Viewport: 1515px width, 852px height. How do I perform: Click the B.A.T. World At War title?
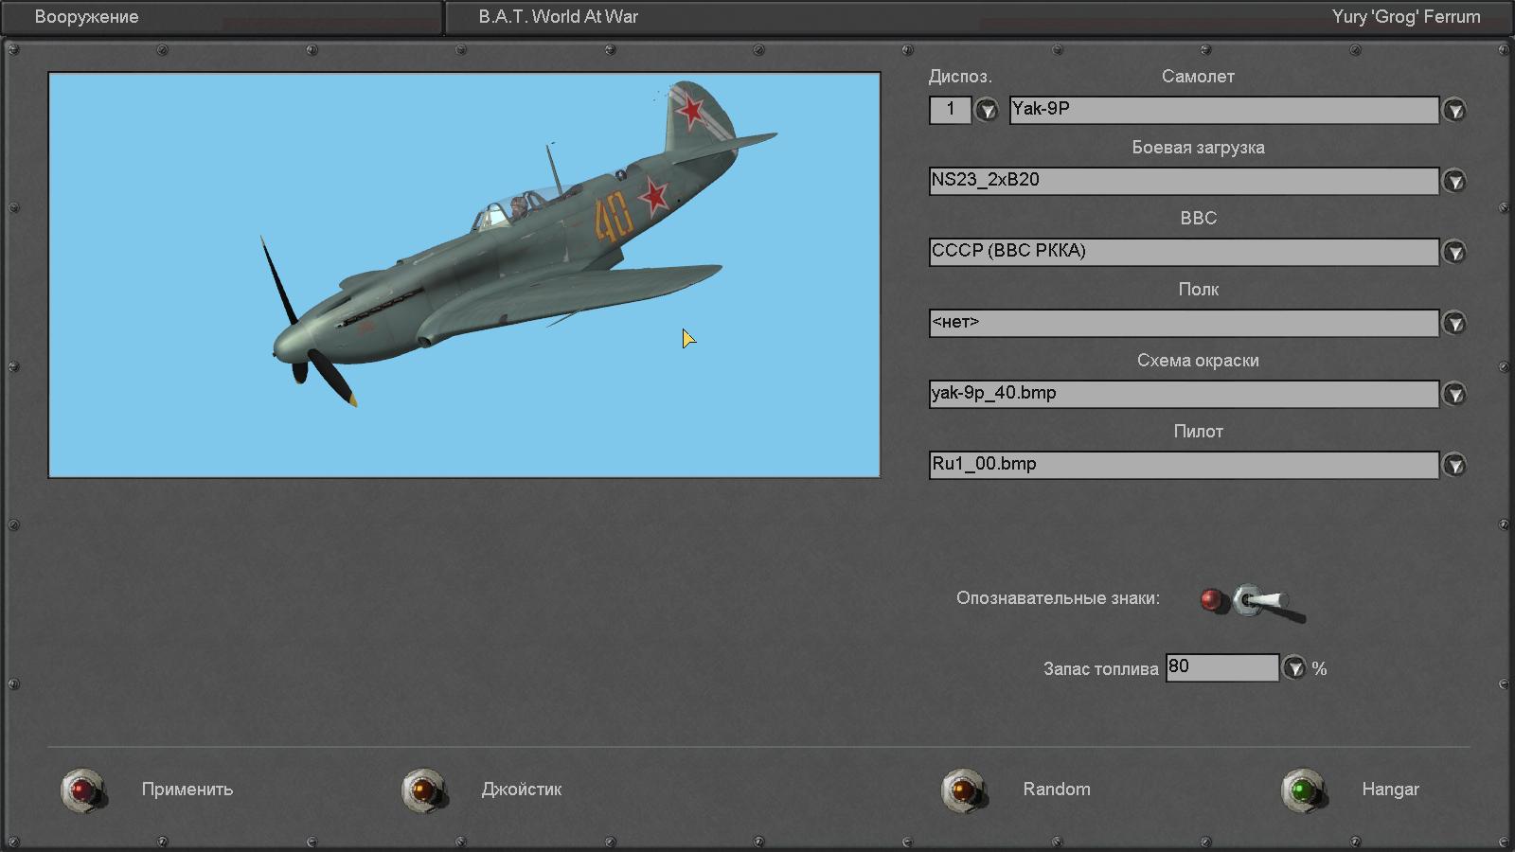click(x=558, y=17)
